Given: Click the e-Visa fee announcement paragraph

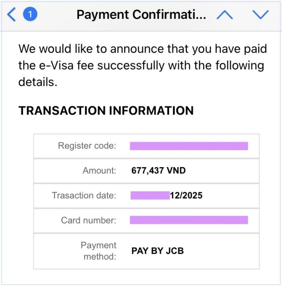Looking at the screenshot, I should [x=141, y=65].
